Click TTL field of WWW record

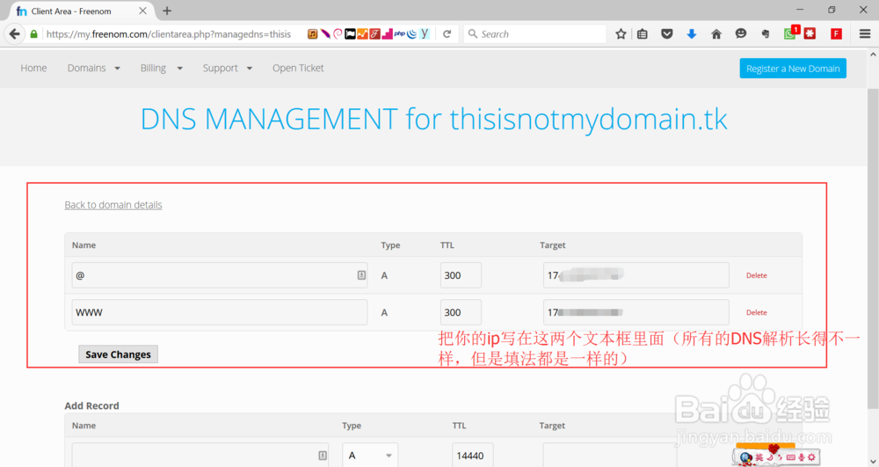461,312
